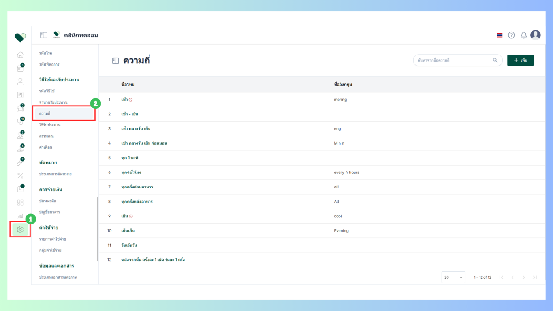This screenshot has width=553, height=311.
Task: Open the bar chart reports icon
Action: pyautogui.click(x=20, y=216)
